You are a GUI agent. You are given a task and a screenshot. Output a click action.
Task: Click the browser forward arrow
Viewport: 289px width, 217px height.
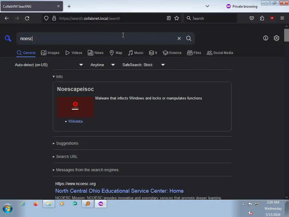[x=17, y=18]
